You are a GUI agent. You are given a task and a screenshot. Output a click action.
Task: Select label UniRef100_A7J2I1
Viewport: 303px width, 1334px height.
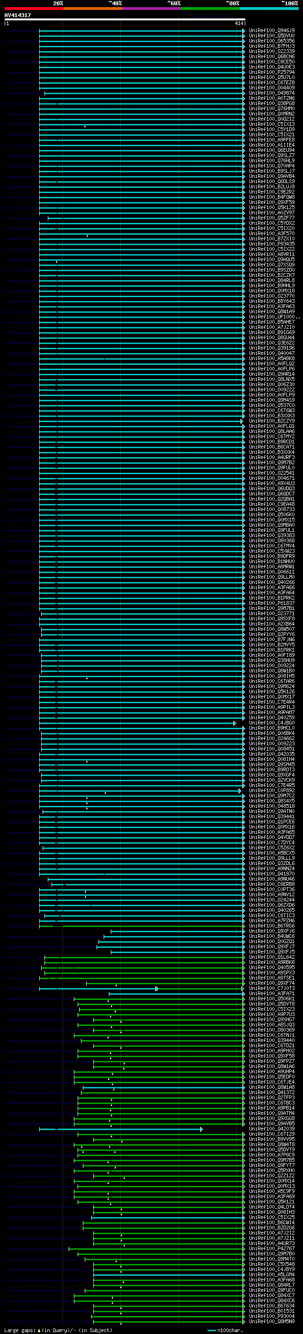coord(271,1237)
